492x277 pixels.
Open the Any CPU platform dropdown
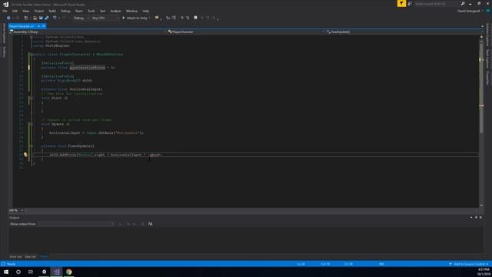point(105,18)
